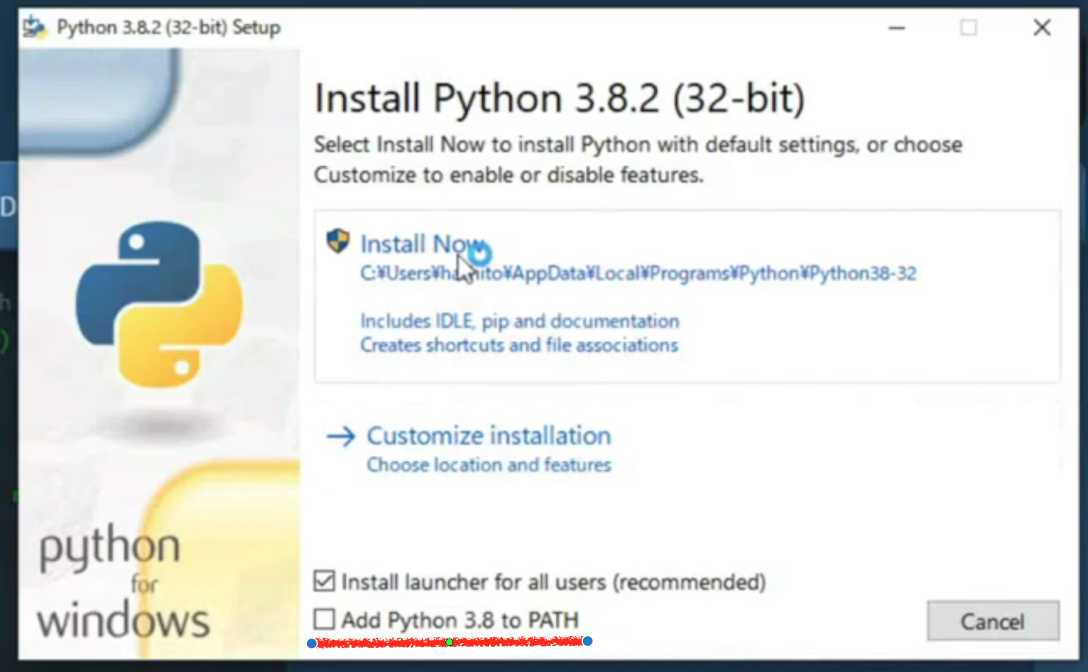
Task: Click the UAC shield icon beside Install Now
Action: (x=338, y=241)
